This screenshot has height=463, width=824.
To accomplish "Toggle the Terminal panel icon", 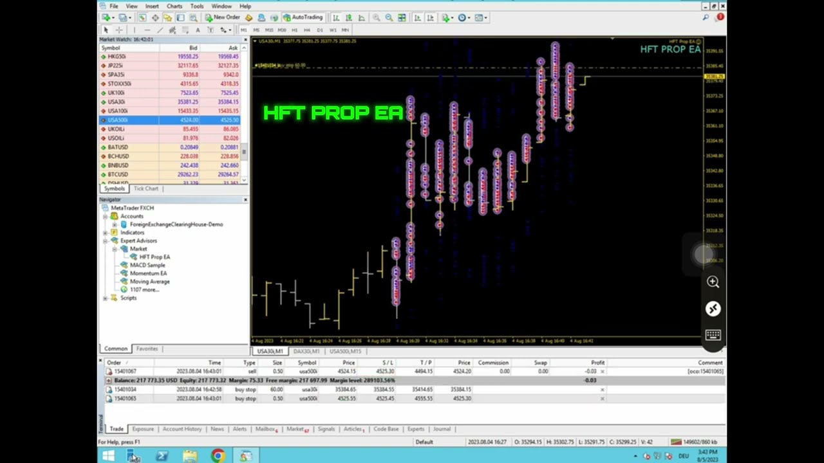I will click(x=180, y=18).
